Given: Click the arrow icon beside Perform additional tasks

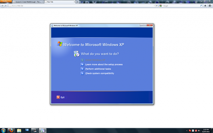Looking at the screenshot, I should point(82,69).
